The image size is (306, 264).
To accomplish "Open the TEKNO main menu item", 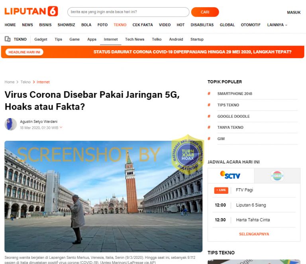I will point(120,25).
